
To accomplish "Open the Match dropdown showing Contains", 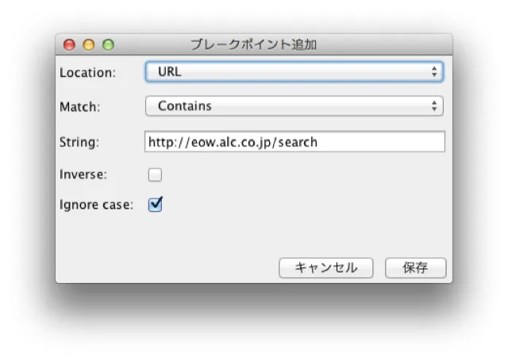I will (294, 106).
